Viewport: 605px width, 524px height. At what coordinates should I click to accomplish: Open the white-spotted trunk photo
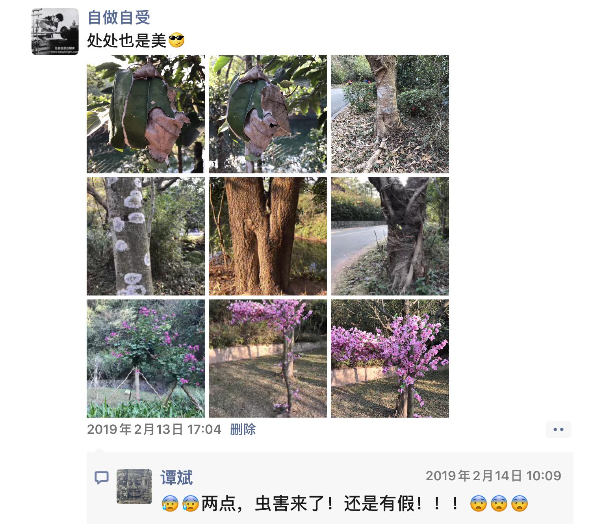[146, 236]
